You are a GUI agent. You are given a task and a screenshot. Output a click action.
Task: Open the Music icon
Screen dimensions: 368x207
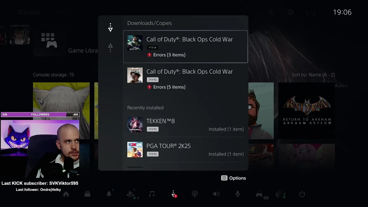click(152, 194)
